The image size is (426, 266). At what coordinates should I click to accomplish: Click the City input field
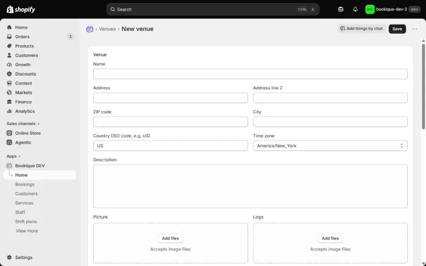330,122
